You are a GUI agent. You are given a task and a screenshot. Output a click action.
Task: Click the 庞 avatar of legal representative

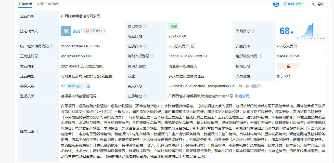tap(66, 31)
